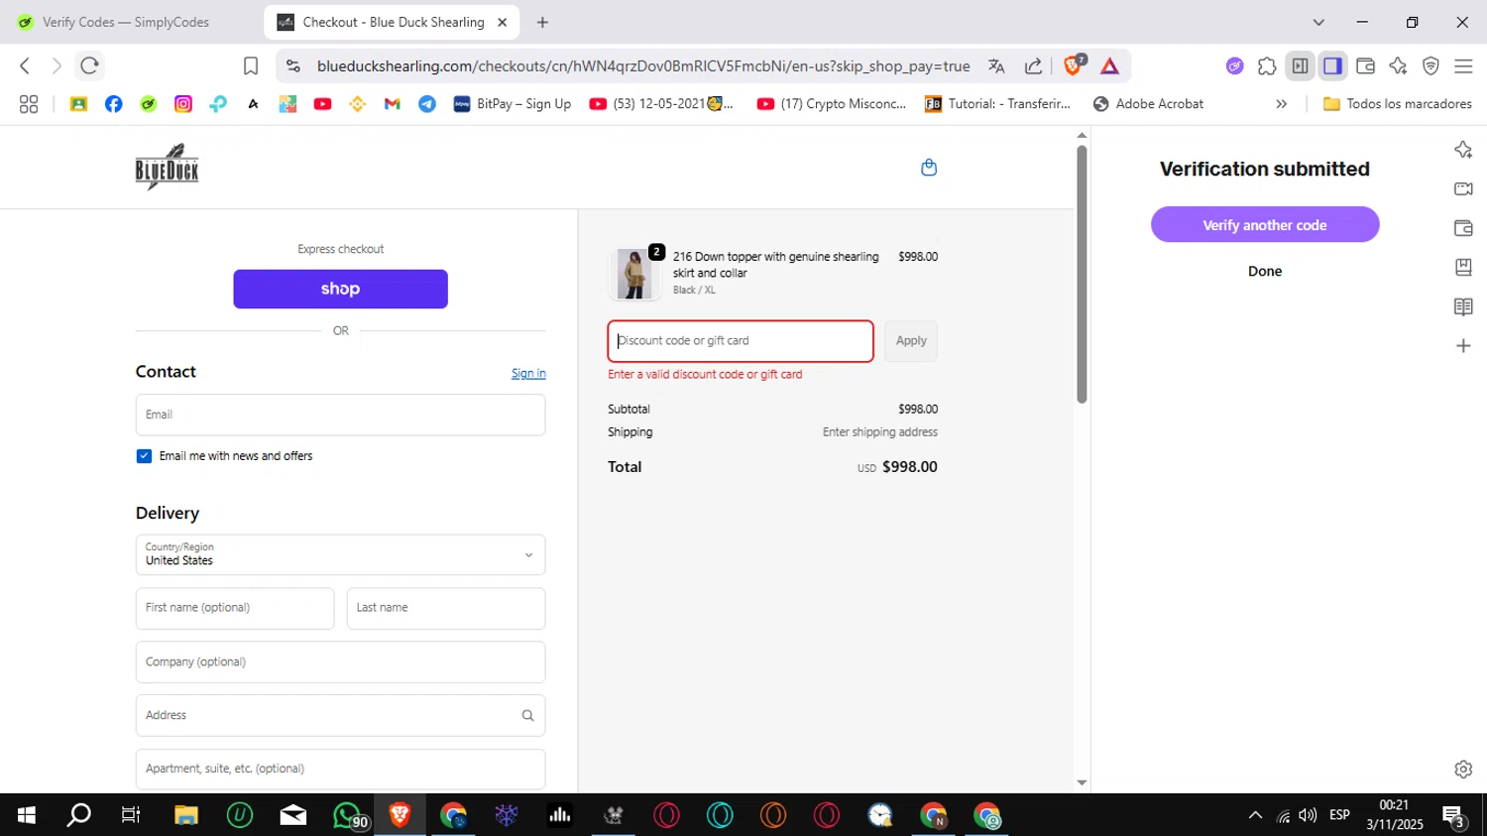Open Windows taskbar search
Image resolution: width=1487 pixels, height=836 pixels.
[x=78, y=815]
